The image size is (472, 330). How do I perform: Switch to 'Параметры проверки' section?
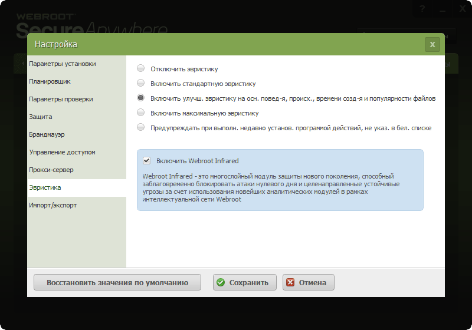77,99
